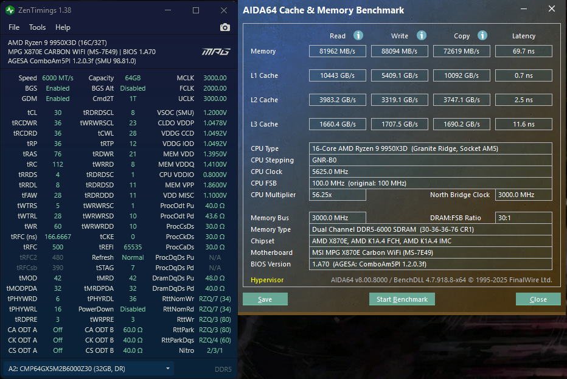The height and width of the screenshot is (379, 567).
Task: Minimize the AIDA64 benchmark window
Action: pyautogui.click(x=524, y=9)
